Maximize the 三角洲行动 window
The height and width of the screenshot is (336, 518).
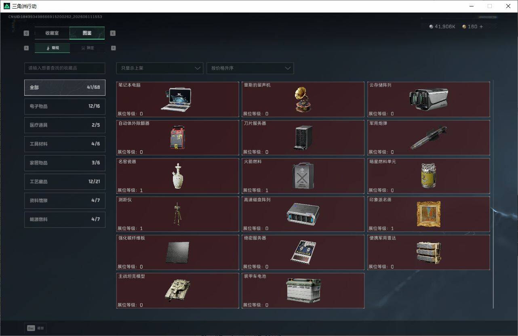coord(490,6)
